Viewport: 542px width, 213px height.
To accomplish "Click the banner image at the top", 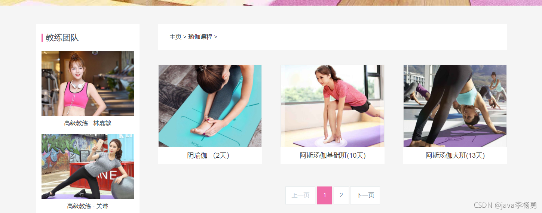I will pyautogui.click(x=271, y=3).
